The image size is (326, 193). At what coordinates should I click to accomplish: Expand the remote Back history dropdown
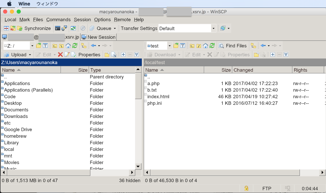point(269,46)
